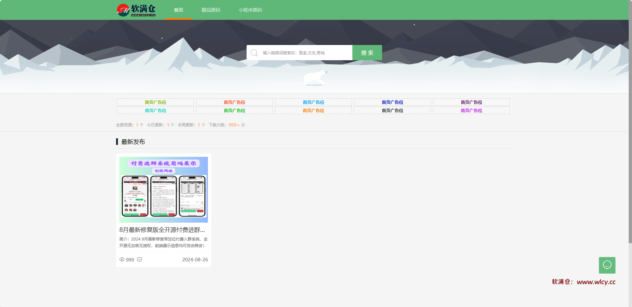Click the 软满仓 site logo
The height and width of the screenshot is (307, 632).
136,10
